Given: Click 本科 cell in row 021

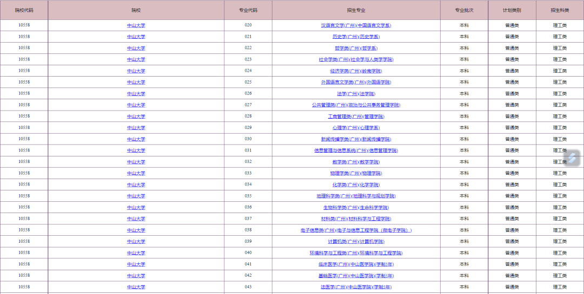Looking at the screenshot, I should tap(464, 37).
